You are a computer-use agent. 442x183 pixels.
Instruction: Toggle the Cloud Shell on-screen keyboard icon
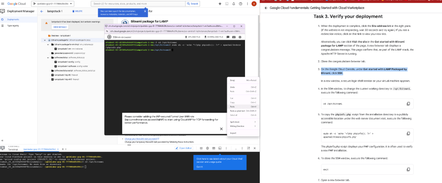coord(201,148)
